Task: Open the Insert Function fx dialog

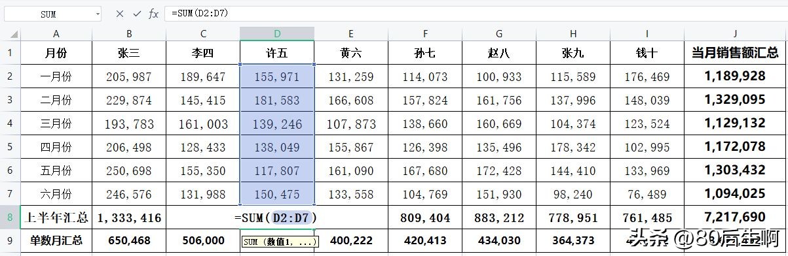Action: coord(154,13)
